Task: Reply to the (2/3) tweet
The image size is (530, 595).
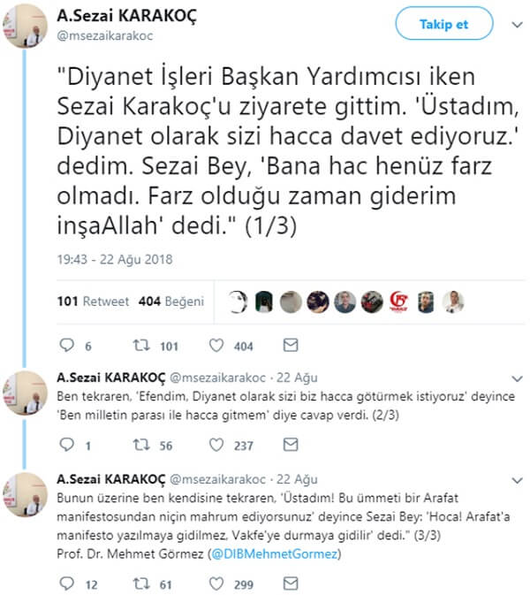Action: tap(67, 445)
